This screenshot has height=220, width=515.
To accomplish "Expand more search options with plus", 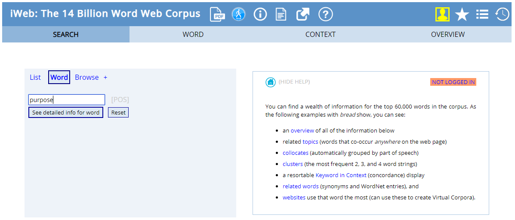I will point(105,78).
